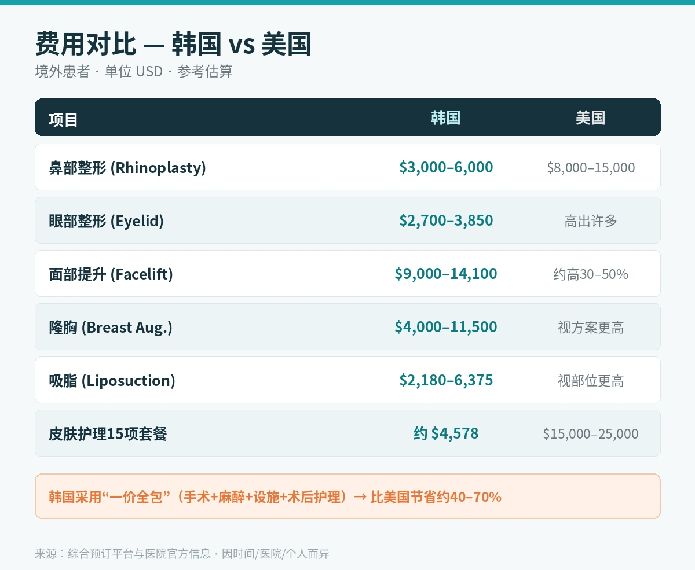Screen dimensions: 695x570
Task: Click the Korea price '$2,180–6,375'
Action: point(446,381)
